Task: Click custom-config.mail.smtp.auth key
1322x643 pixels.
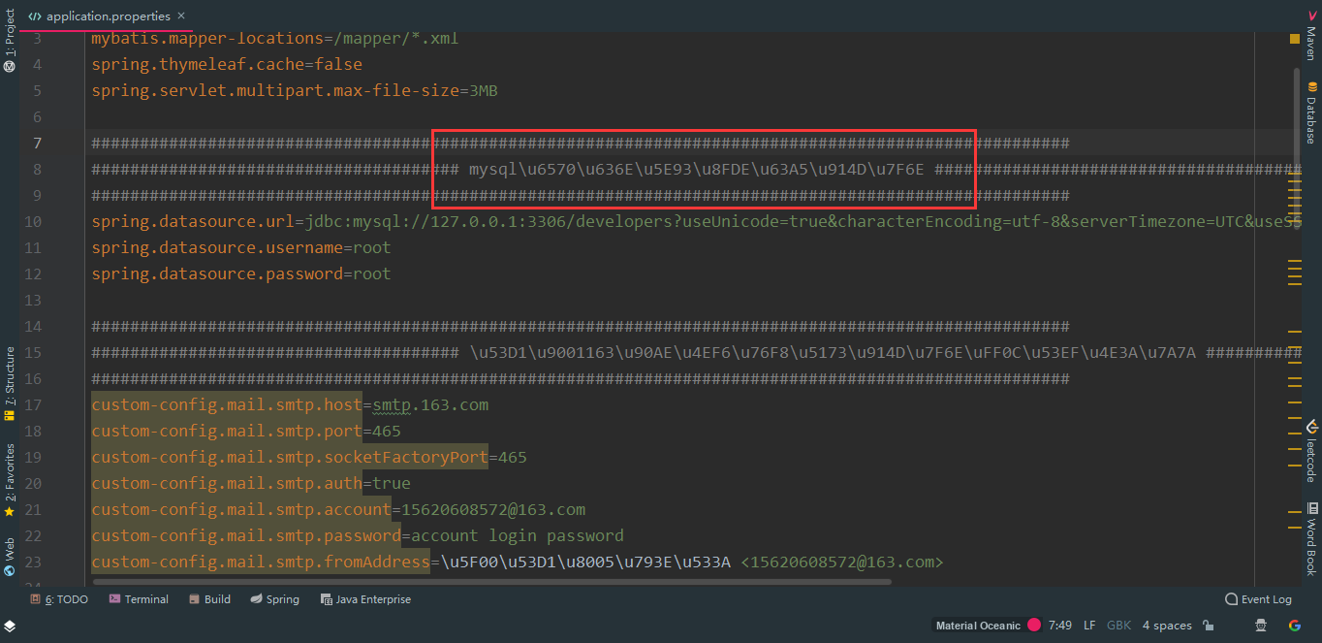Action: coord(227,483)
